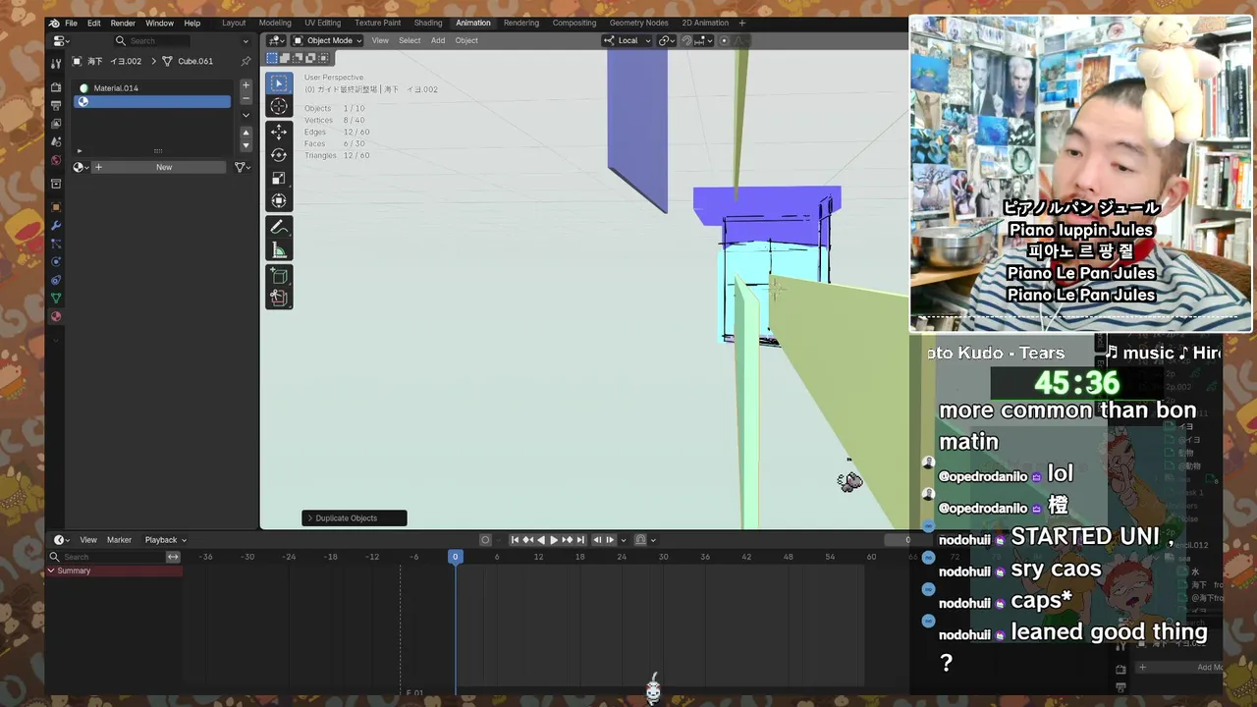Toggle auto keying in timeline

485,539
